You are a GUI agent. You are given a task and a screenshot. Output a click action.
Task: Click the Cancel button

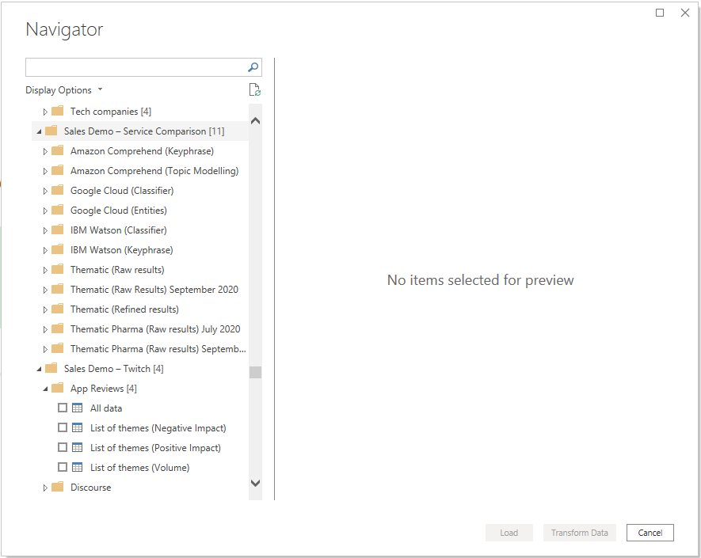tap(650, 533)
